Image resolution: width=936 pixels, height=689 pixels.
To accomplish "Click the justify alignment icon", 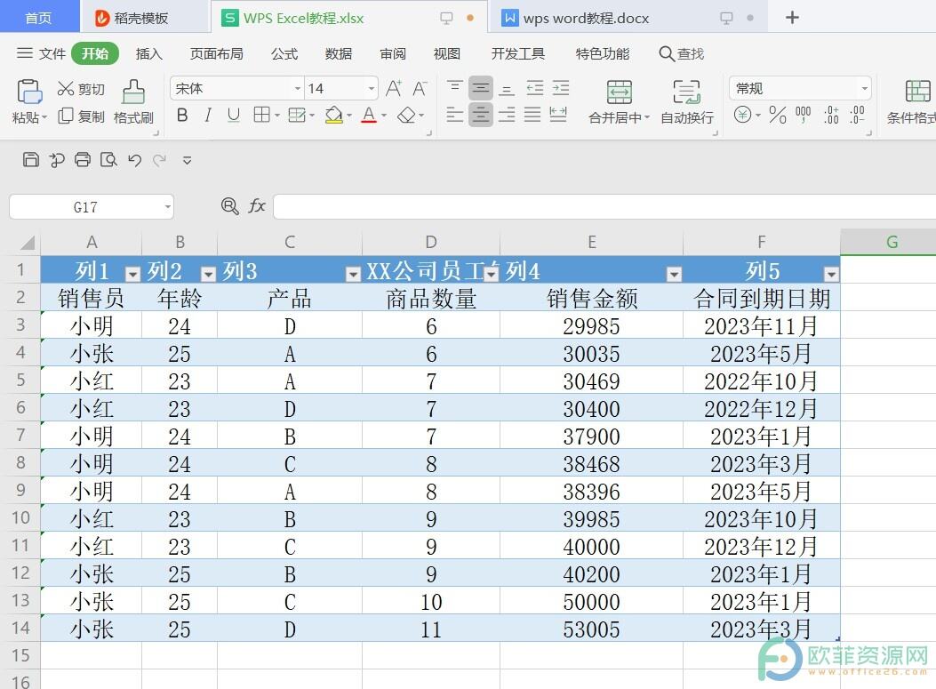I will coord(532,115).
